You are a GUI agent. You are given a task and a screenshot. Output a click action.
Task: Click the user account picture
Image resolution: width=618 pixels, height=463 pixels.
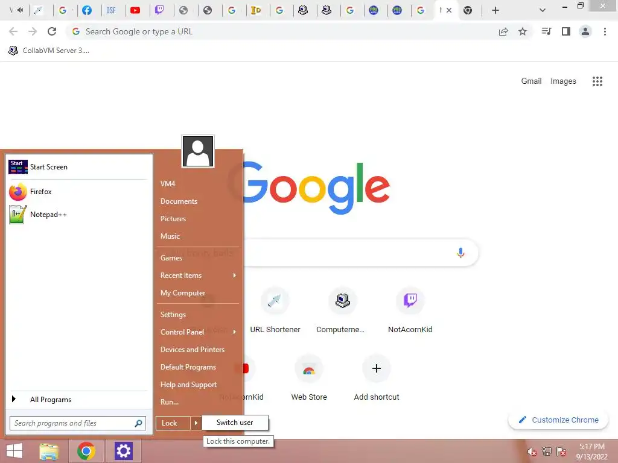pyautogui.click(x=198, y=151)
